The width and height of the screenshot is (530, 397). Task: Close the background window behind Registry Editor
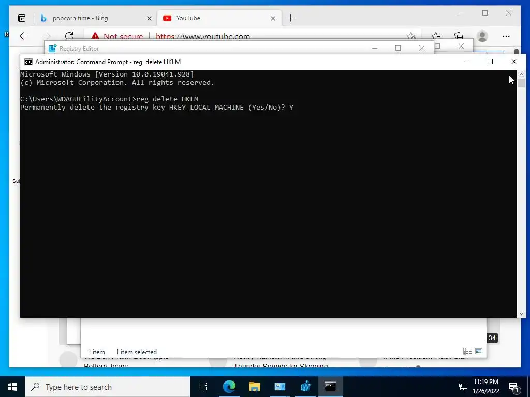pos(461,46)
